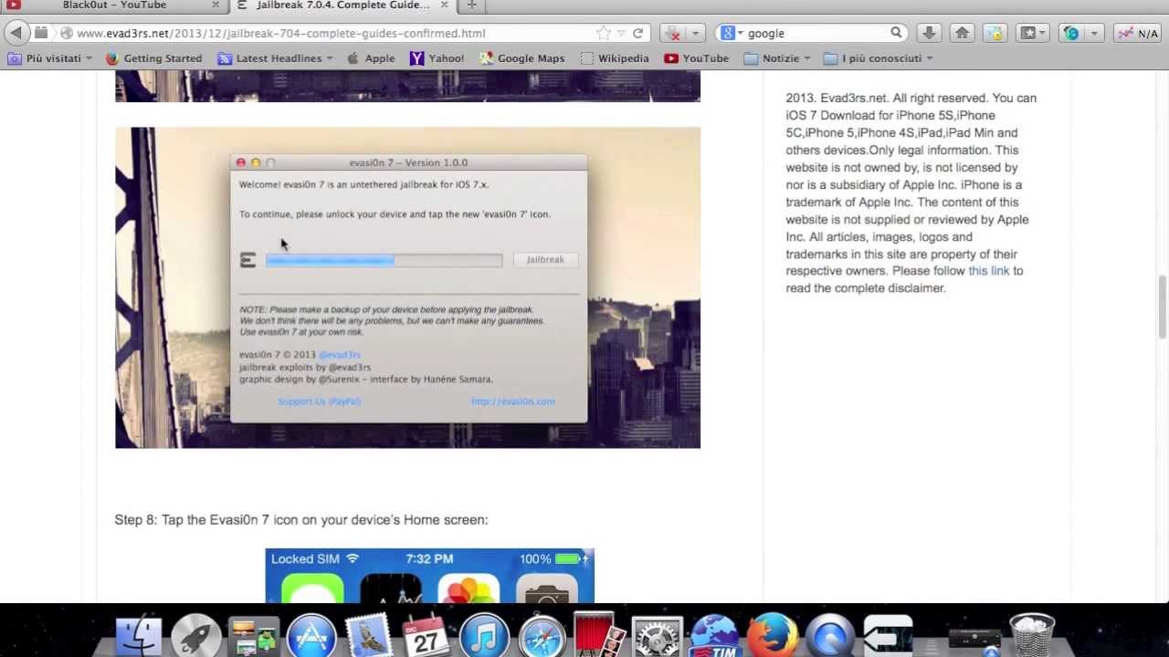Screen dimensions: 1169x657
Task: Open the TIM globe Dock icon
Action: 714,635
